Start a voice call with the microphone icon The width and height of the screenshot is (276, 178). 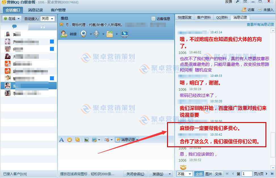[x=96, y=34]
